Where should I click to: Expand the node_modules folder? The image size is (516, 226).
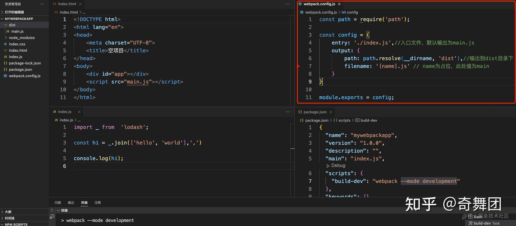(x=21, y=38)
